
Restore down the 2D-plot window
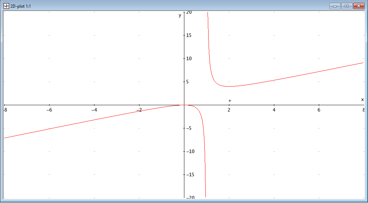(347, 6)
